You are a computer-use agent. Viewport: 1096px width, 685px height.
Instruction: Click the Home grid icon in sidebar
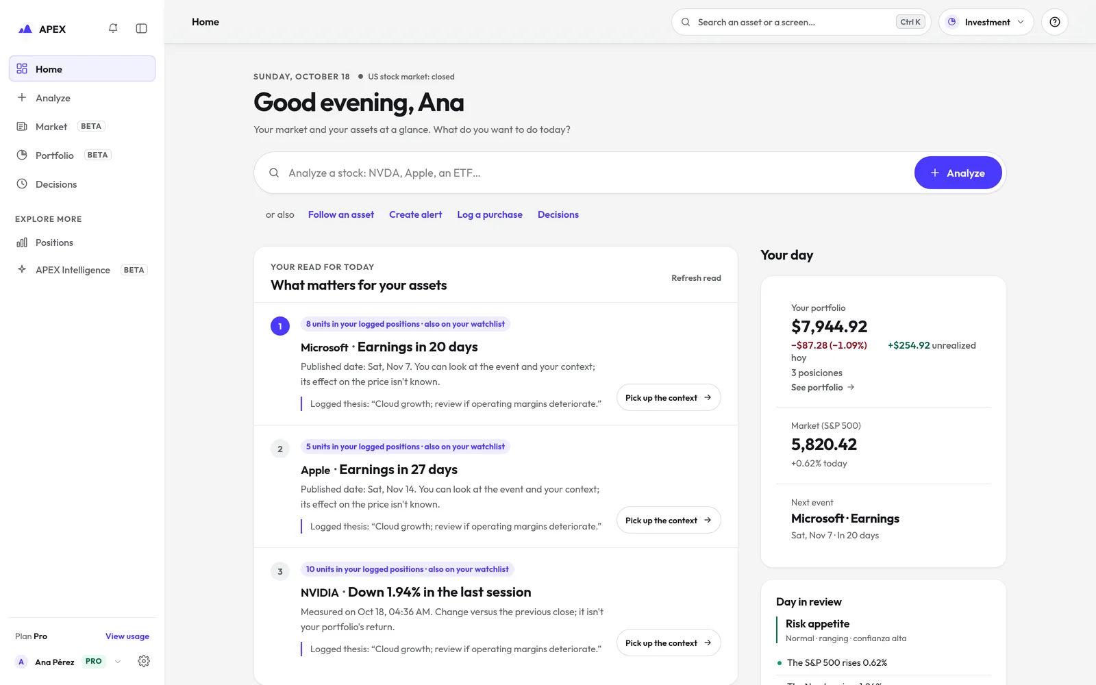click(x=22, y=68)
